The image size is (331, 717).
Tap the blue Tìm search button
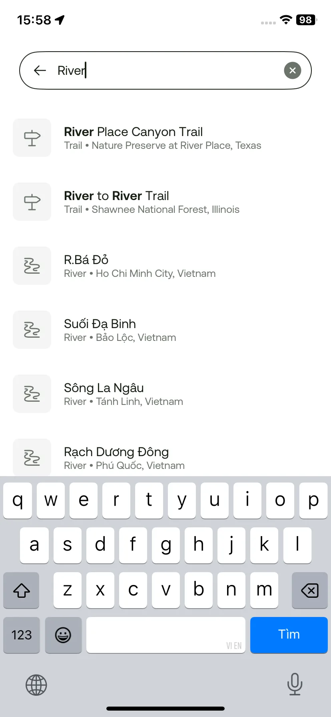pos(289,635)
